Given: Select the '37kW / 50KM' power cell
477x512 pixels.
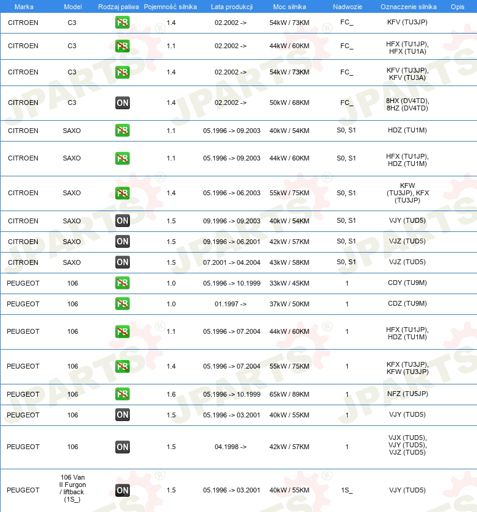Looking at the screenshot, I should (x=289, y=304).
